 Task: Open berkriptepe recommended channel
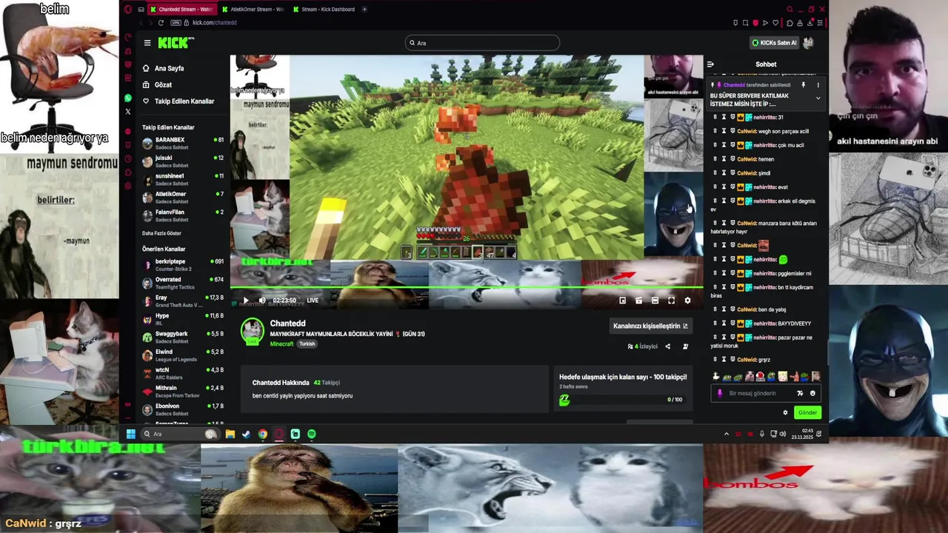point(183,265)
